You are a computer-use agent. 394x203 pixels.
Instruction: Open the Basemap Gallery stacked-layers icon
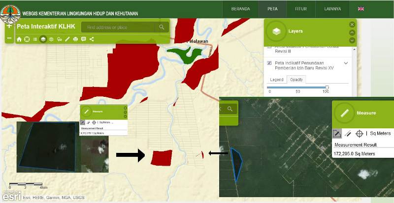51,39
